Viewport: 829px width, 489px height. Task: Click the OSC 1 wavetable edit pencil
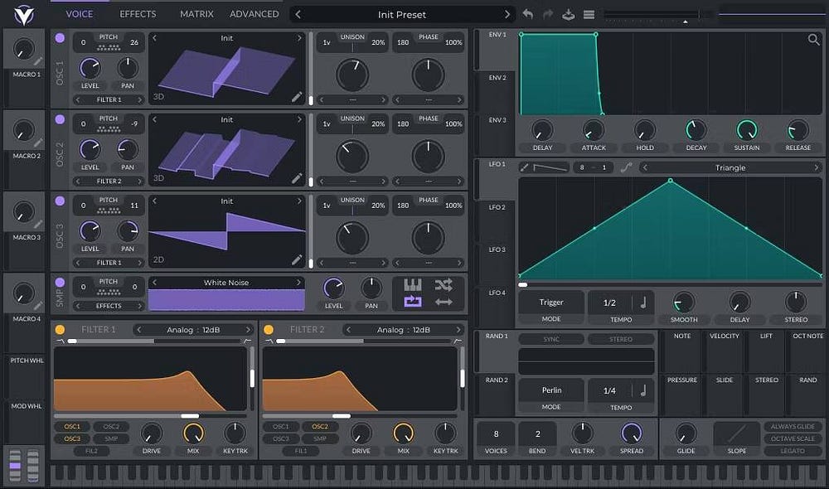pos(298,97)
